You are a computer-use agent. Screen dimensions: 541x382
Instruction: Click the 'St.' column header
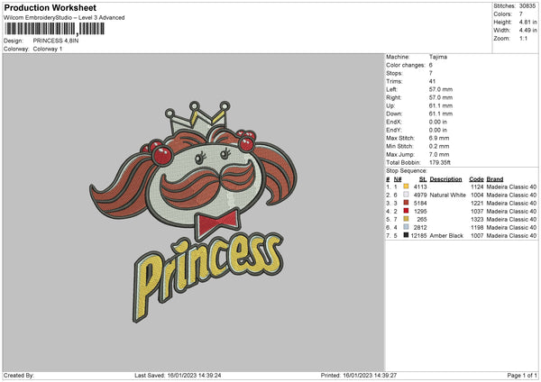(x=423, y=179)
